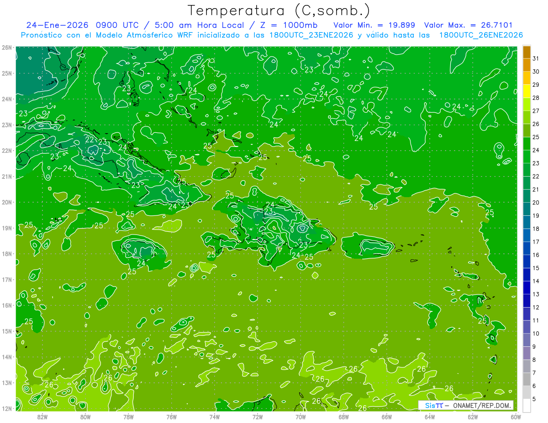Click the latitude label '17N'
This screenshot has width=548, height=423.
pos(7,279)
